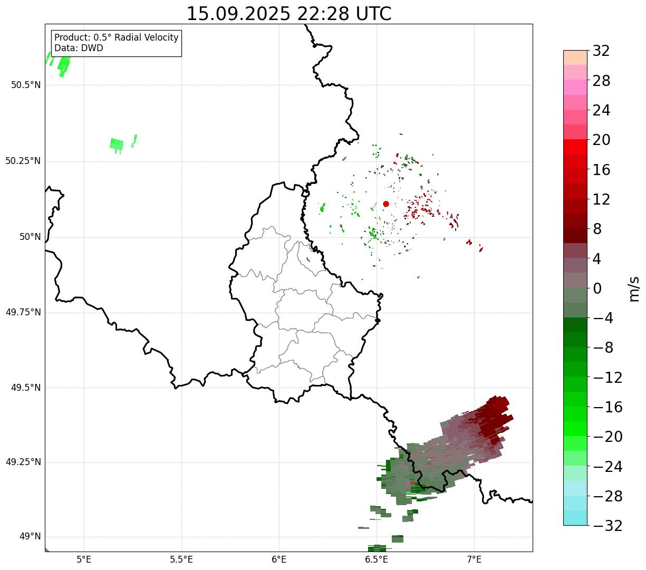Screen dimensions: 646x570
Task: Click the 50.5°N latitude label
Action: [x=26, y=85]
